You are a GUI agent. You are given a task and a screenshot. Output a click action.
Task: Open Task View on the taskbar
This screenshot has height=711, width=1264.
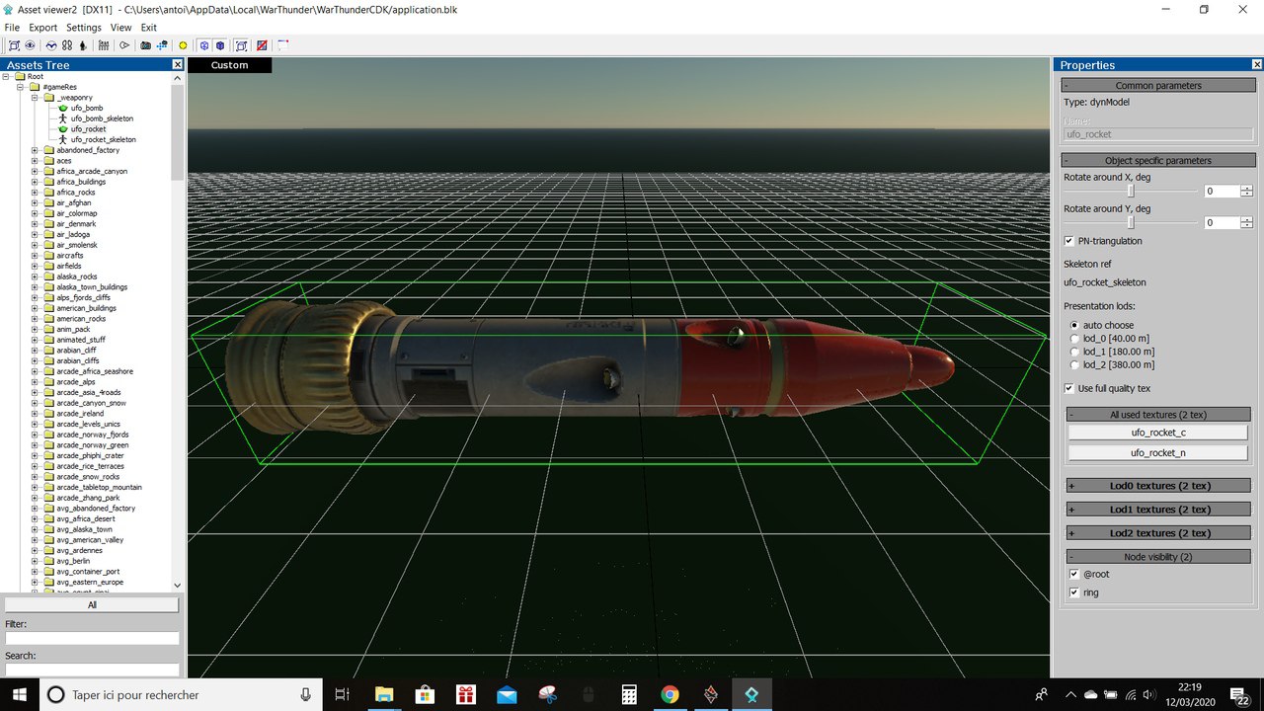pos(342,694)
